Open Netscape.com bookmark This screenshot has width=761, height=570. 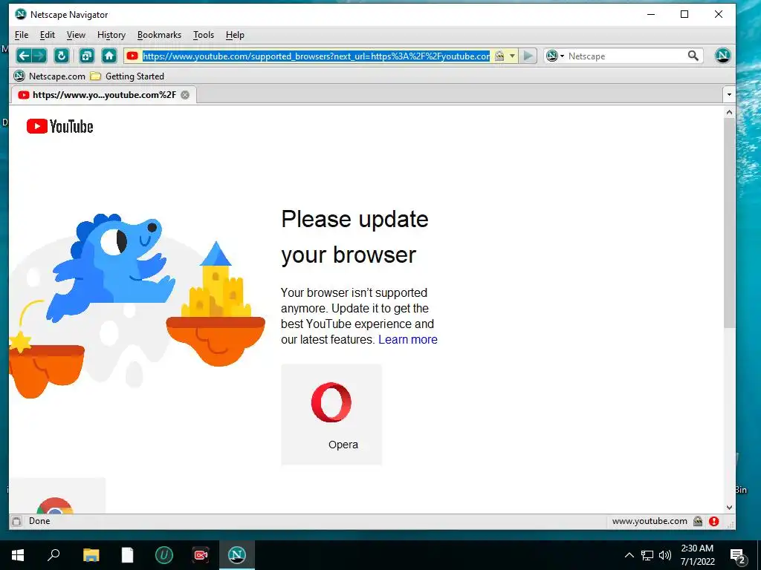coord(50,76)
